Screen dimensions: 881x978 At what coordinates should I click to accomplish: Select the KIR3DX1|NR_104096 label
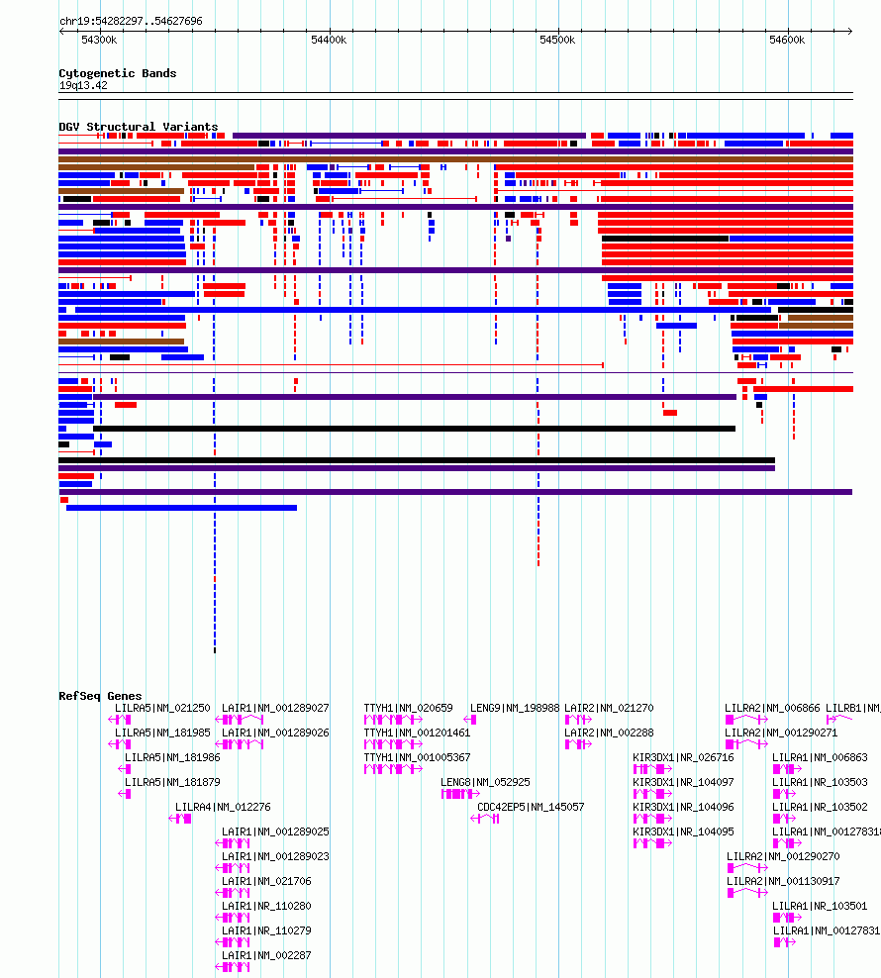pyautogui.click(x=683, y=807)
